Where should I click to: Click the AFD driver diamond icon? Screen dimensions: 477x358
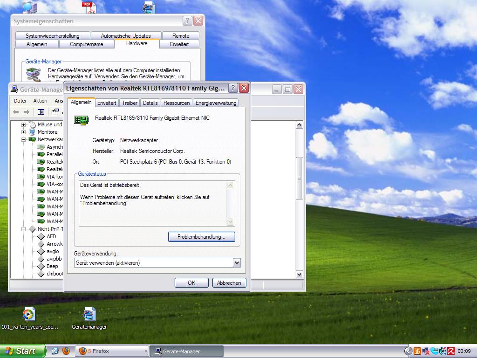(x=41, y=236)
